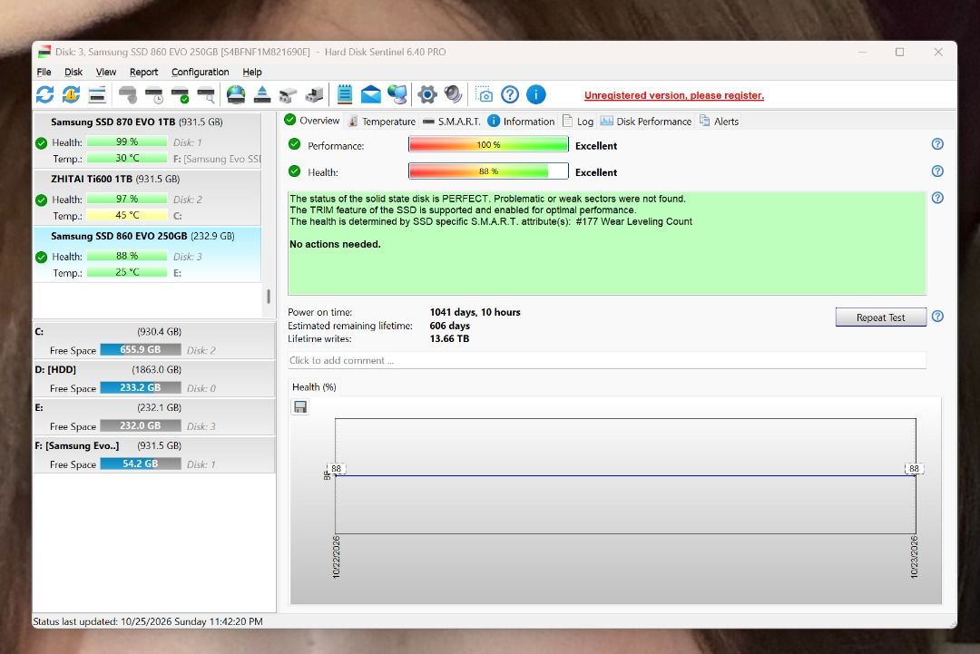The height and width of the screenshot is (654, 980).
Task: Save the Health chart using floppy icon
Action: click(300, 407)
